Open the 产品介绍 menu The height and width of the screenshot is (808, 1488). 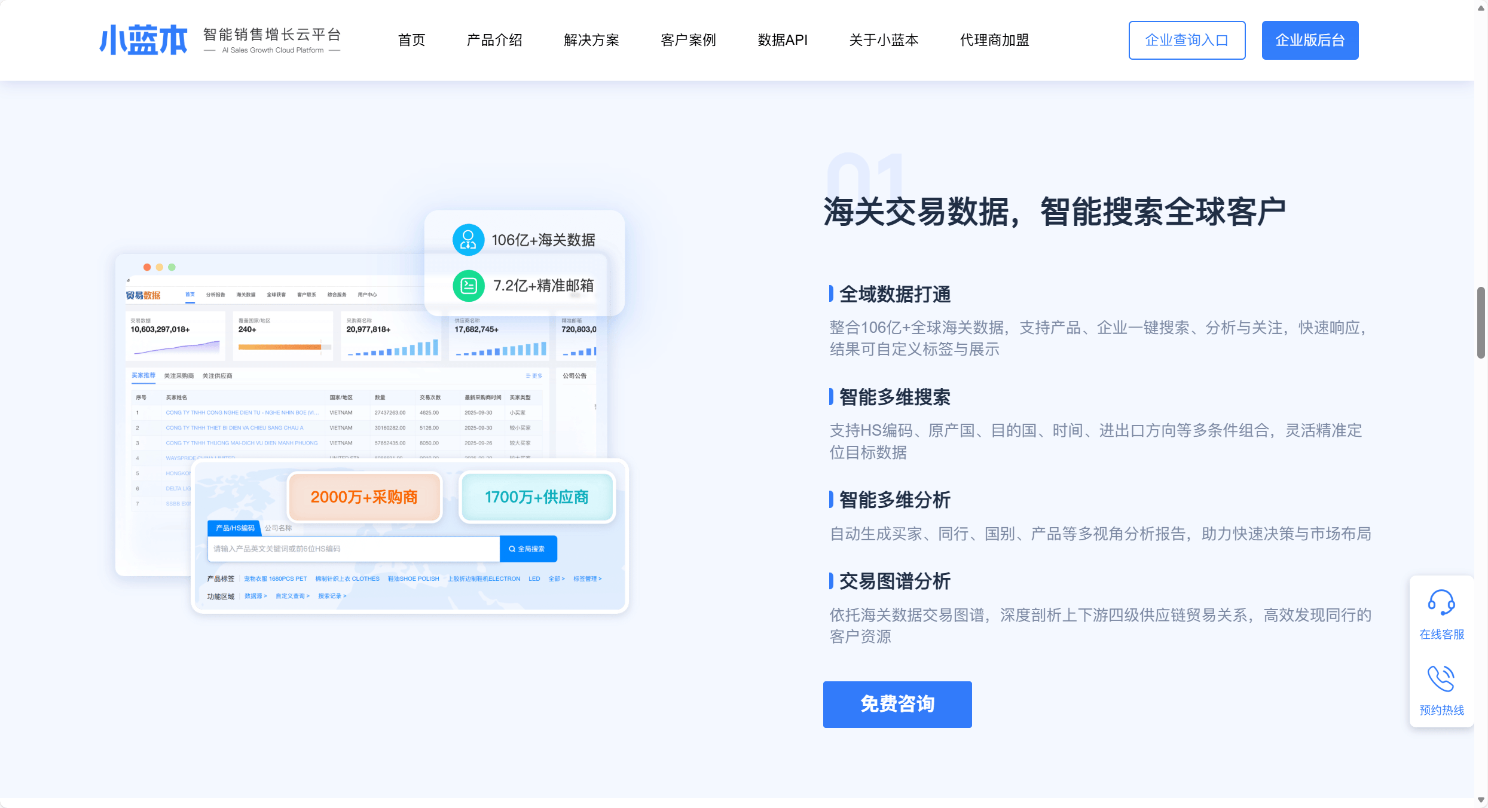pyautogui.click(x=494, y=40)
